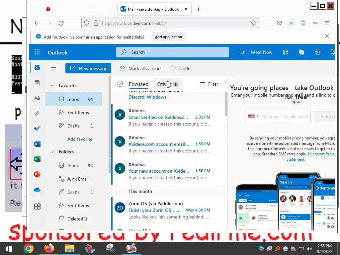340x255 pixels.
Task: Click Add application for mailto links
Action: click(x=168, y=37)
